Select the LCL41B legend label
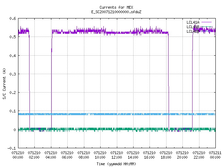Screen dimensions: 222x167 [193, 27]
